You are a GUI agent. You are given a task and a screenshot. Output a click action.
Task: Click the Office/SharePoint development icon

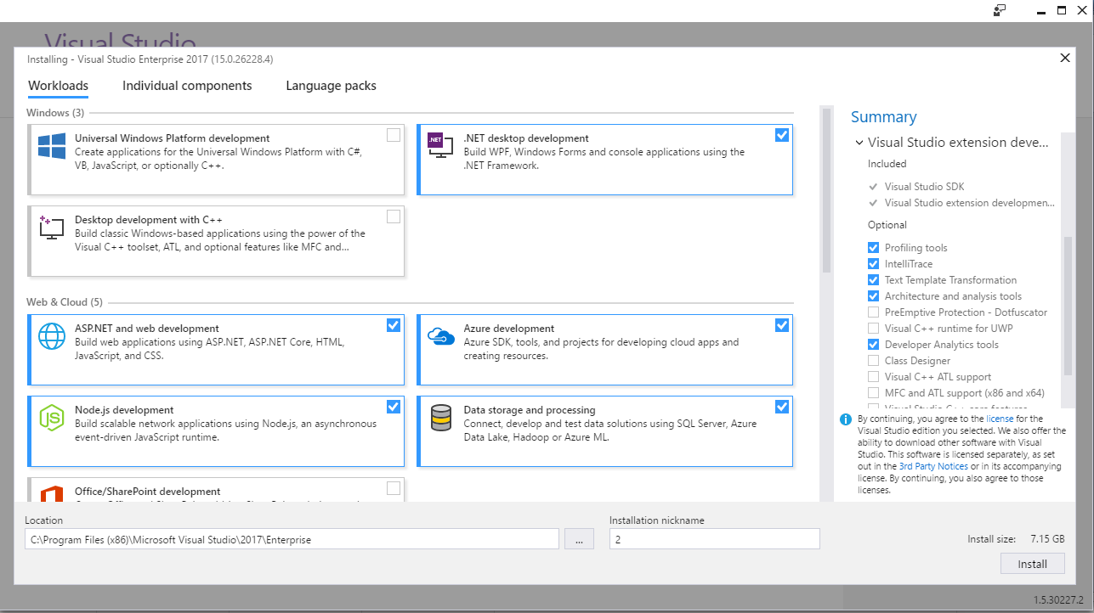pos(52,493)
